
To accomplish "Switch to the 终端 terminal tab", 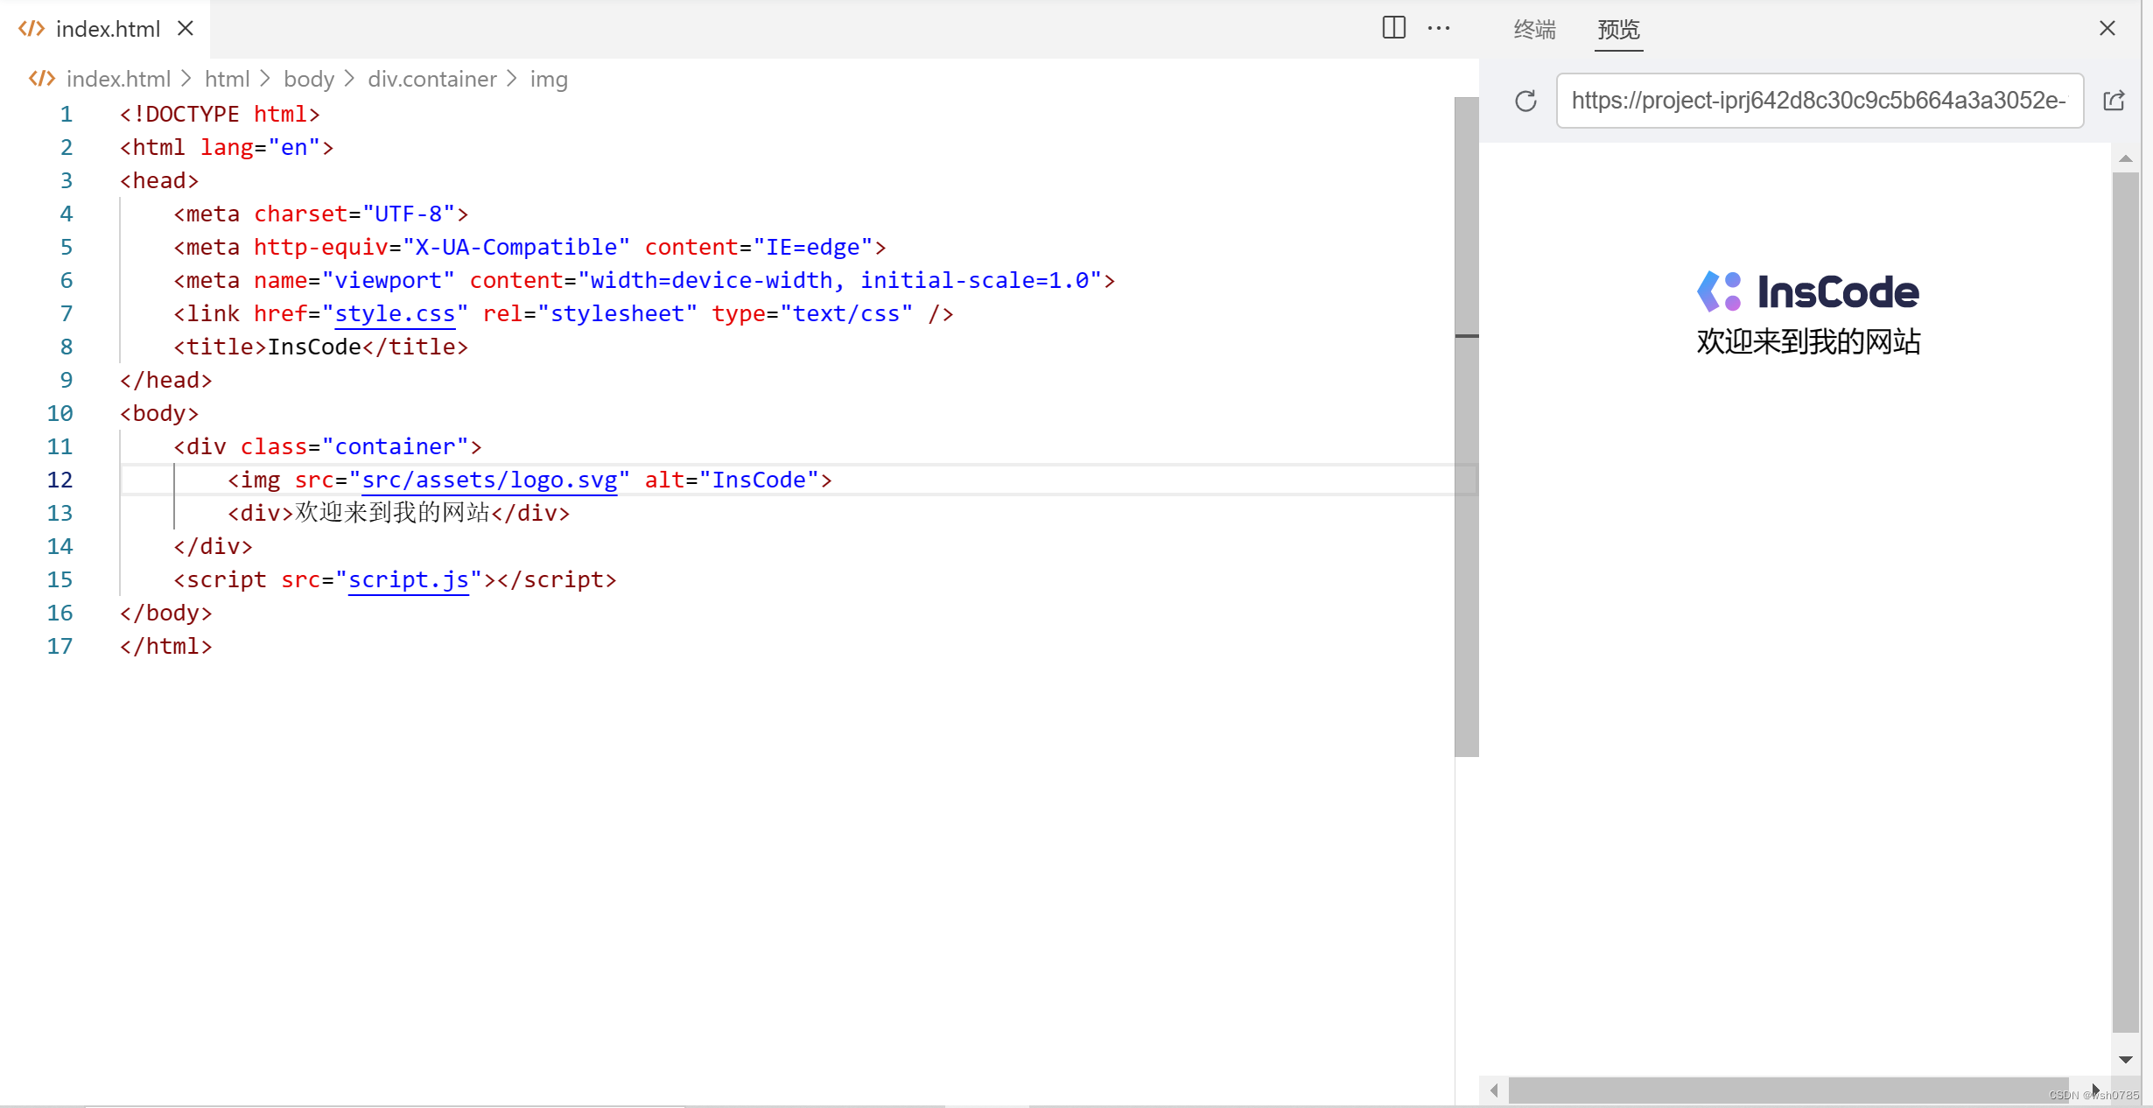I will (x=1535, y=30).
